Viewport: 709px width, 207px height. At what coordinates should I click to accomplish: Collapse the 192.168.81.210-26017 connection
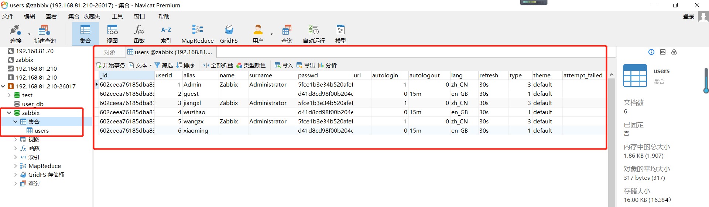point(3,86)
